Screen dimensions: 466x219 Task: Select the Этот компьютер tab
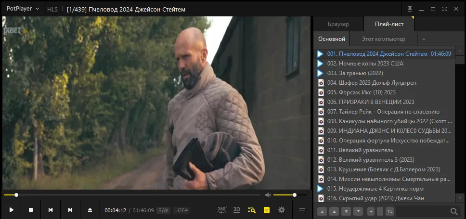tap(383, 39)
